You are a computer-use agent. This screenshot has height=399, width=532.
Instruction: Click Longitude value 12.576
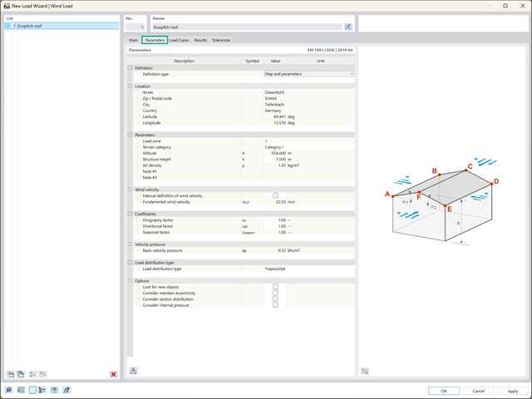(x=275, y=123)
